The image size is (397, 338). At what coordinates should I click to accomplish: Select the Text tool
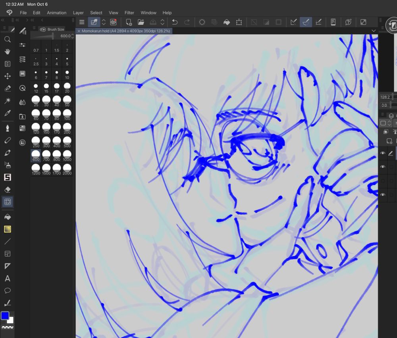click(7, 278)
